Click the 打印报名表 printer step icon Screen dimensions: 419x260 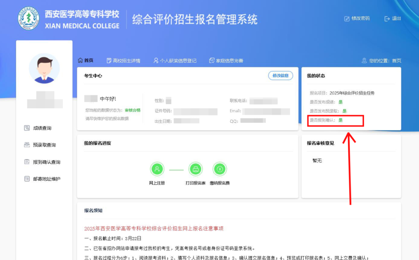(196, 169)
